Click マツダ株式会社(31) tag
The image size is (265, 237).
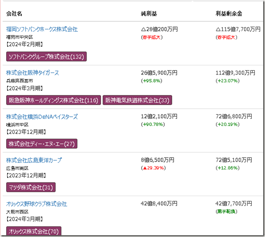(x=31, y=187)
